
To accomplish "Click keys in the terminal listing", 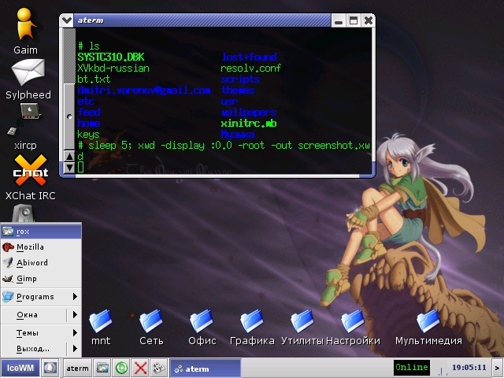I will click(88, 135).
